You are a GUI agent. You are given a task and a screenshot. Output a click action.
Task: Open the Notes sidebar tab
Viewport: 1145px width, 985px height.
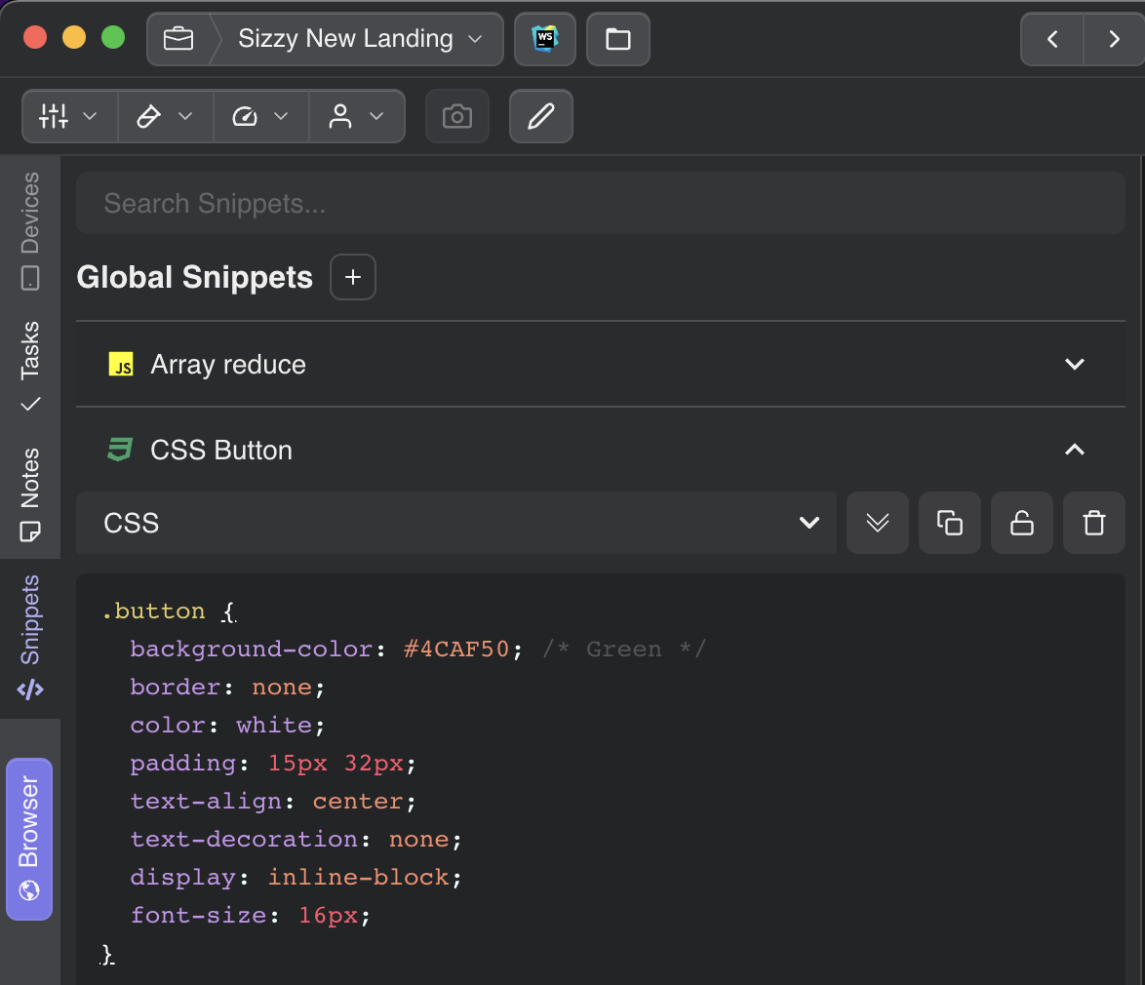click(x=30, y=494)
